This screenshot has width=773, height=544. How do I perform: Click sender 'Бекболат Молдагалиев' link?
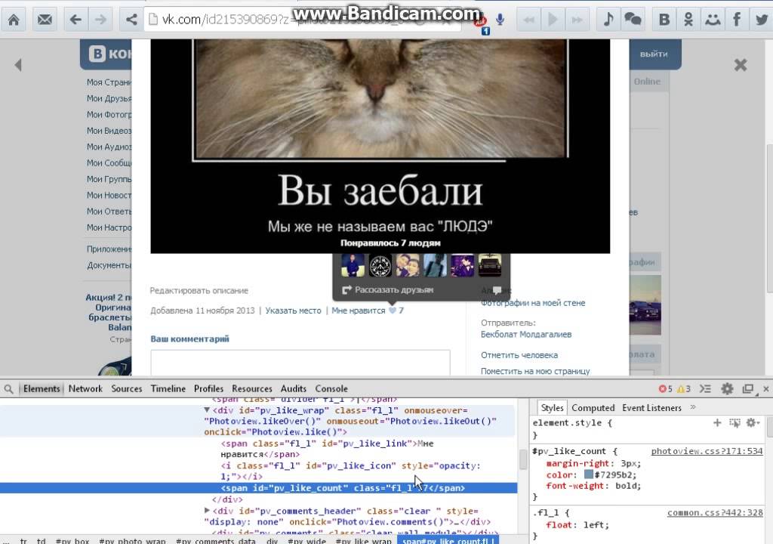(526, 334)
